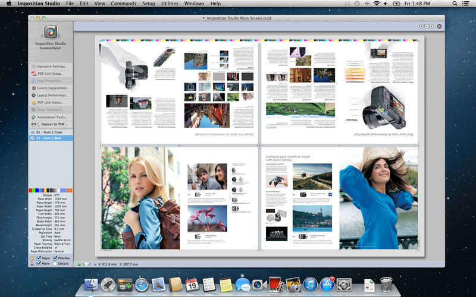
Task: Open Colors/Separations settings
Action: (52, 88)
